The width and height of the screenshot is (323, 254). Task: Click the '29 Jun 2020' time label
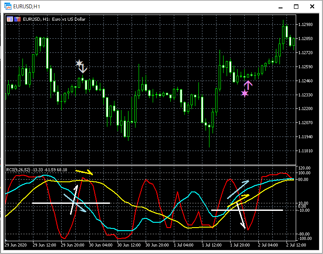[16, 245]
